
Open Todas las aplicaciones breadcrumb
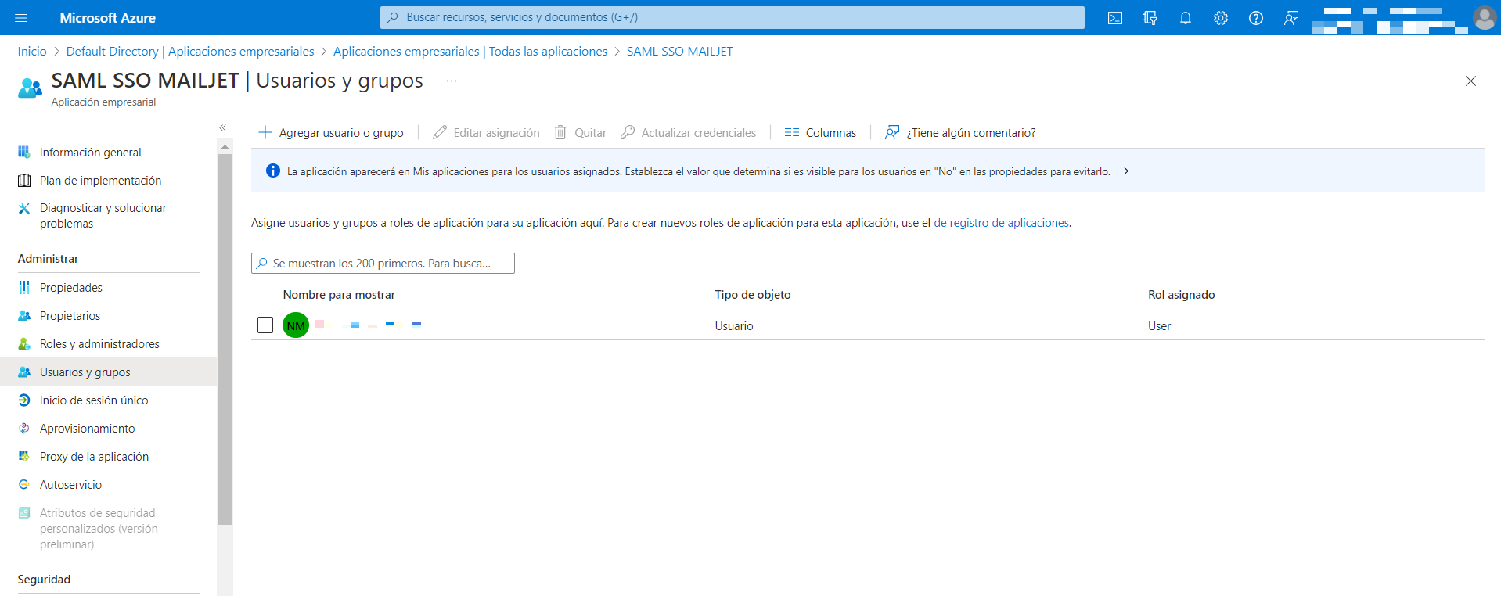click(470, 51)
